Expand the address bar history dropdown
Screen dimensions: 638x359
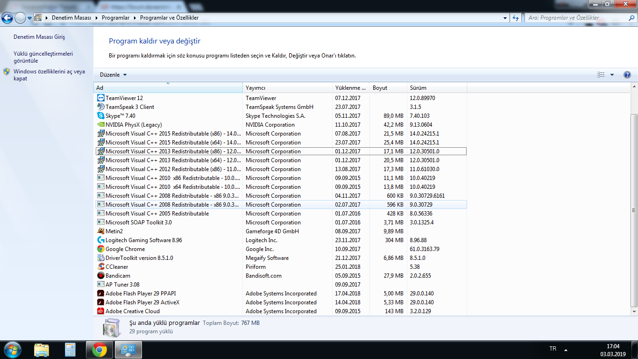click(505, 18)
